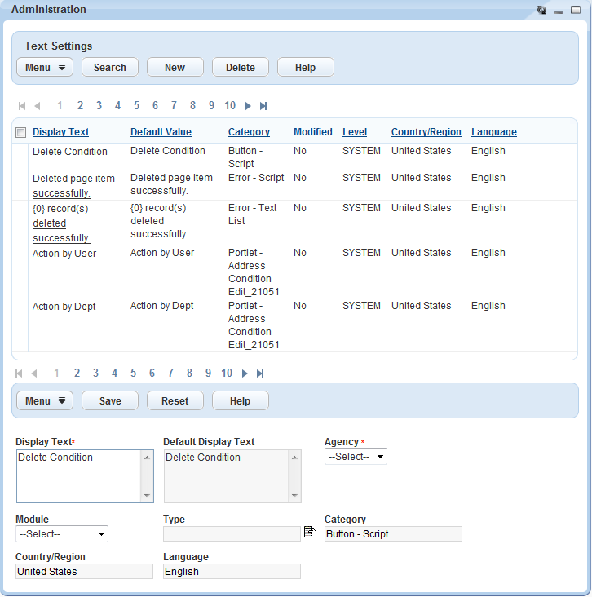The height and width of the screenshot is (597, 592).
Task: Sort table by Category column header
Action: coord(249,132)
